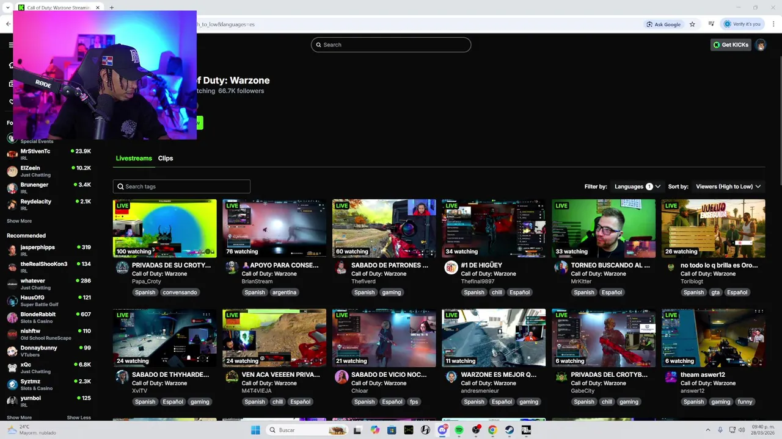Open the Viewers (High to Low) sort dropdown

click(x=728, y=187)
